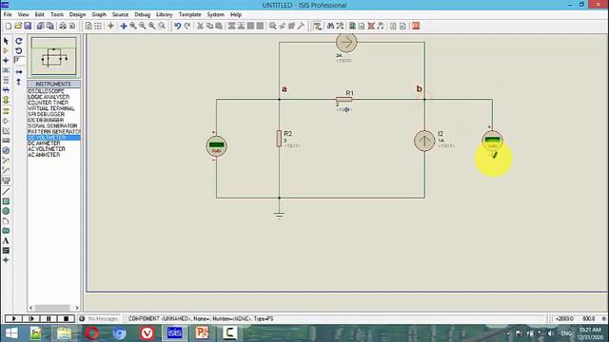Click the Redo arrow icon

tap(187, 26)
